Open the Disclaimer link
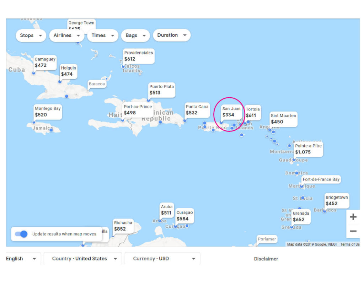Image resolution: width=364 pixels, height=281 pixels. [266, 259]
